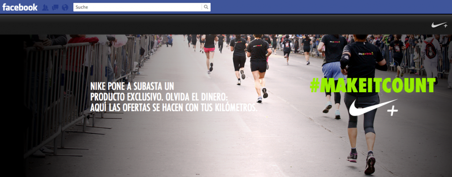Click the small Nike+ logo in dark header
452x177 pixels.
440,25
